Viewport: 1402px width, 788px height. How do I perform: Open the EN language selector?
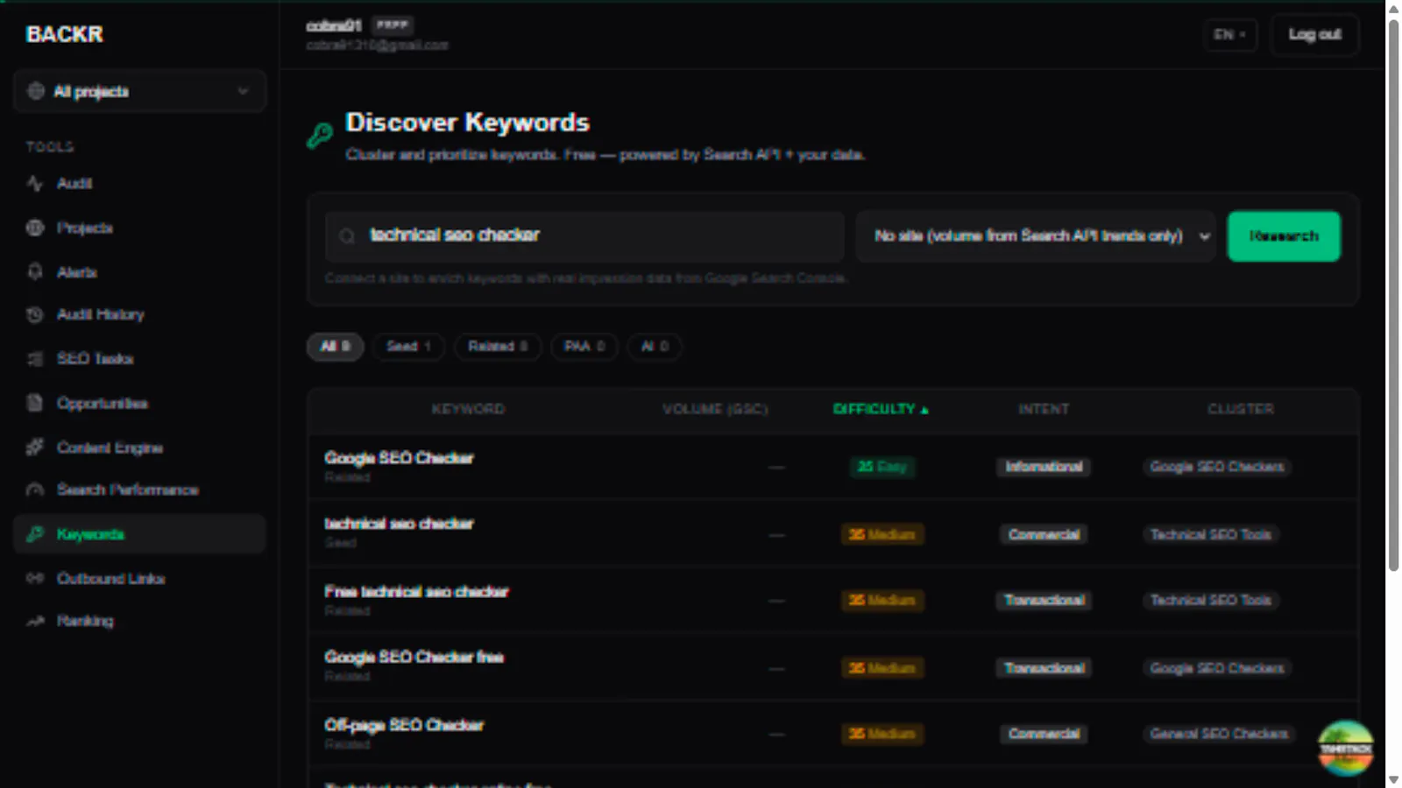(x=1230, y=35)
